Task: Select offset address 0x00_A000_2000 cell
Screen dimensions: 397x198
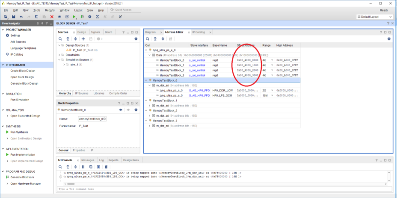Action: (247, 71)
